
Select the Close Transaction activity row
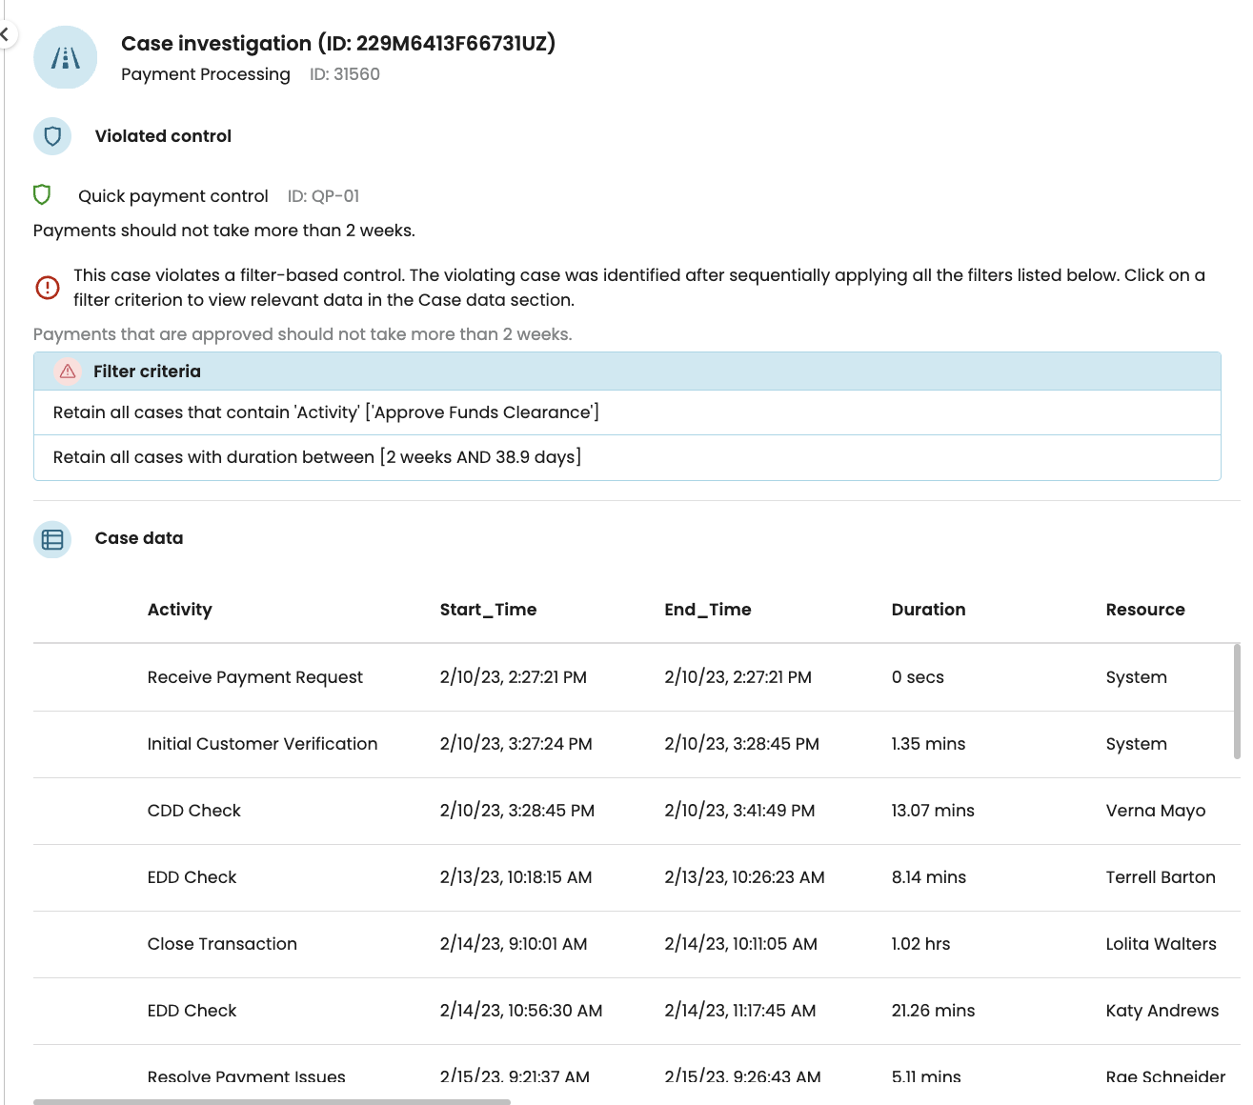click(637, 944)
